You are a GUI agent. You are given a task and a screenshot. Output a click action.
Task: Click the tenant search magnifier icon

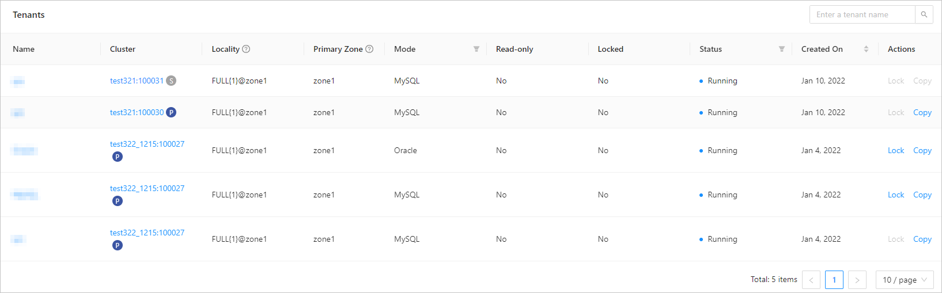[x=924, y=14]
